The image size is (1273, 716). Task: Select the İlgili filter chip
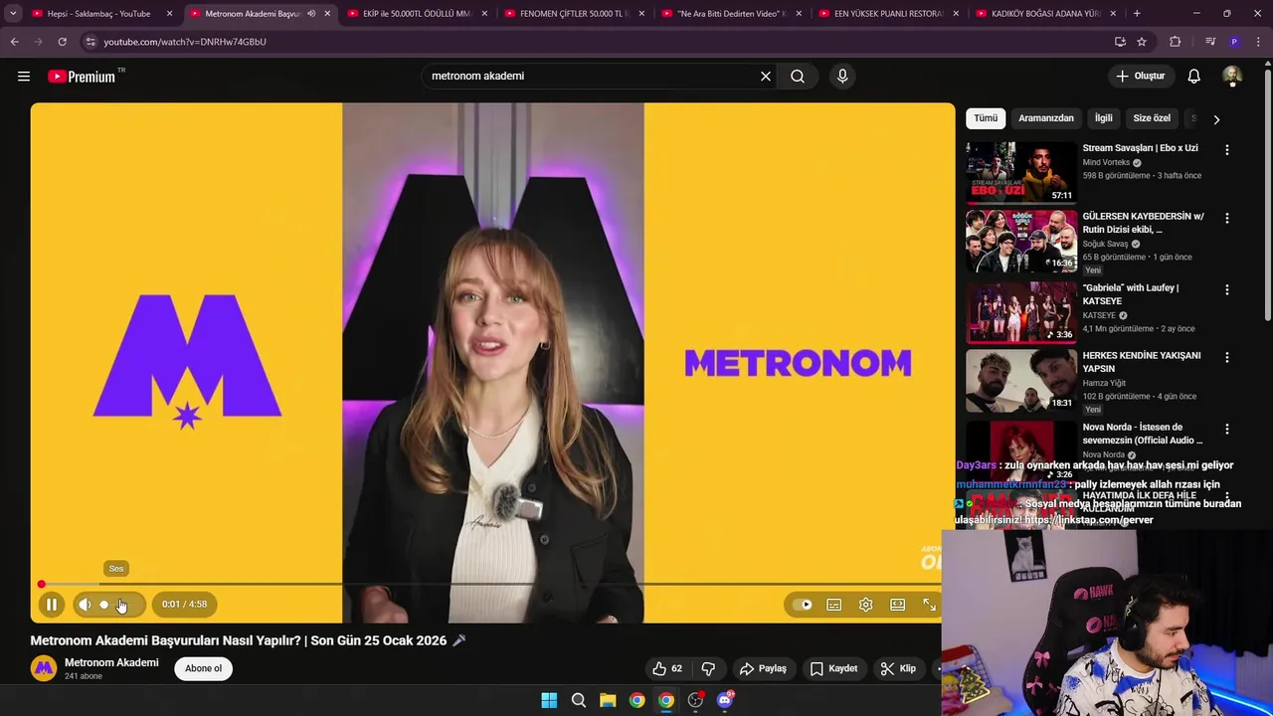coord(1104,118)
